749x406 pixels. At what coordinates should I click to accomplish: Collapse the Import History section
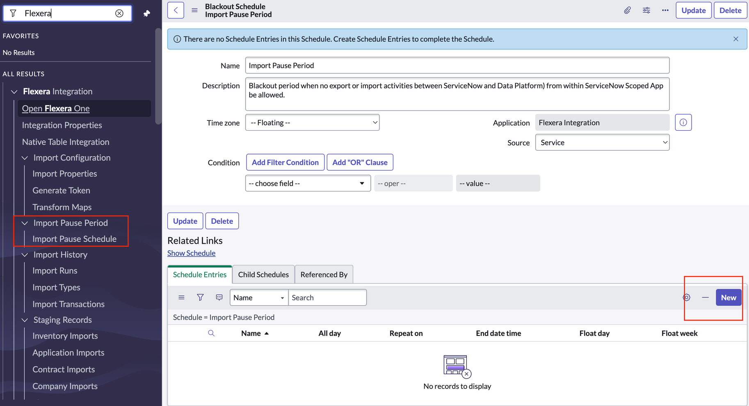tap(25, 255)
